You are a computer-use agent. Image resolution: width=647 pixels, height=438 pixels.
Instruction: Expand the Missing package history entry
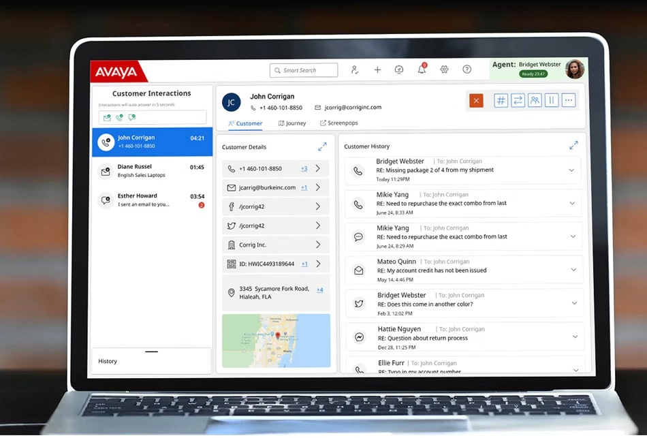(x=571, y=170)
